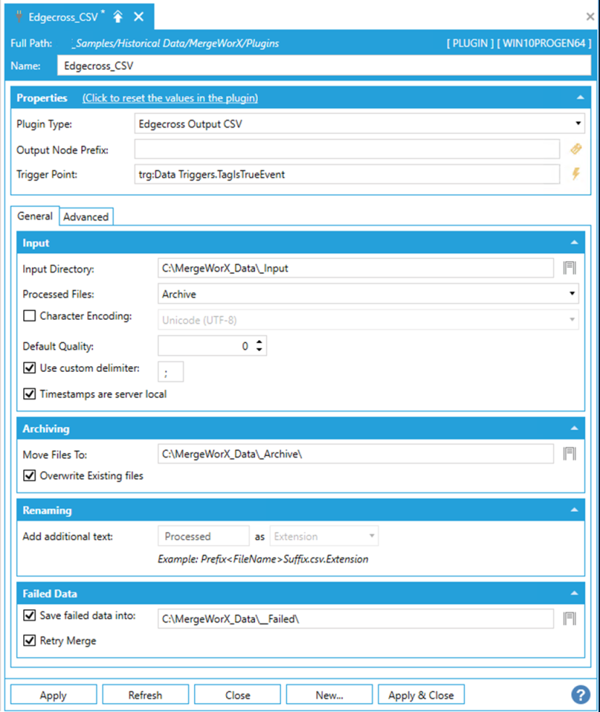Click the Apply button
600x712 pixels.
pos(54,695)
